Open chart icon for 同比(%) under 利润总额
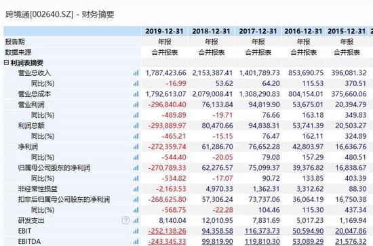 click(136, 136)
